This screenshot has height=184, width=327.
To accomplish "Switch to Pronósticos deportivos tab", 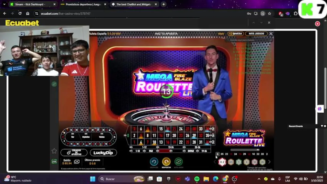I will click(83, 4).
